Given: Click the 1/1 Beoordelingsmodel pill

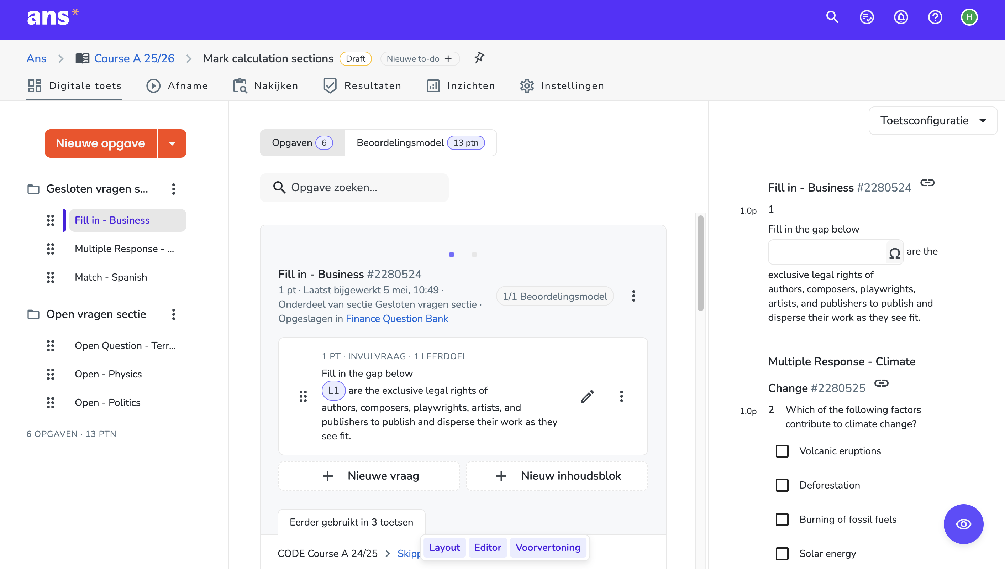Looking at the screenshot, I should click(x=555, y=296).
